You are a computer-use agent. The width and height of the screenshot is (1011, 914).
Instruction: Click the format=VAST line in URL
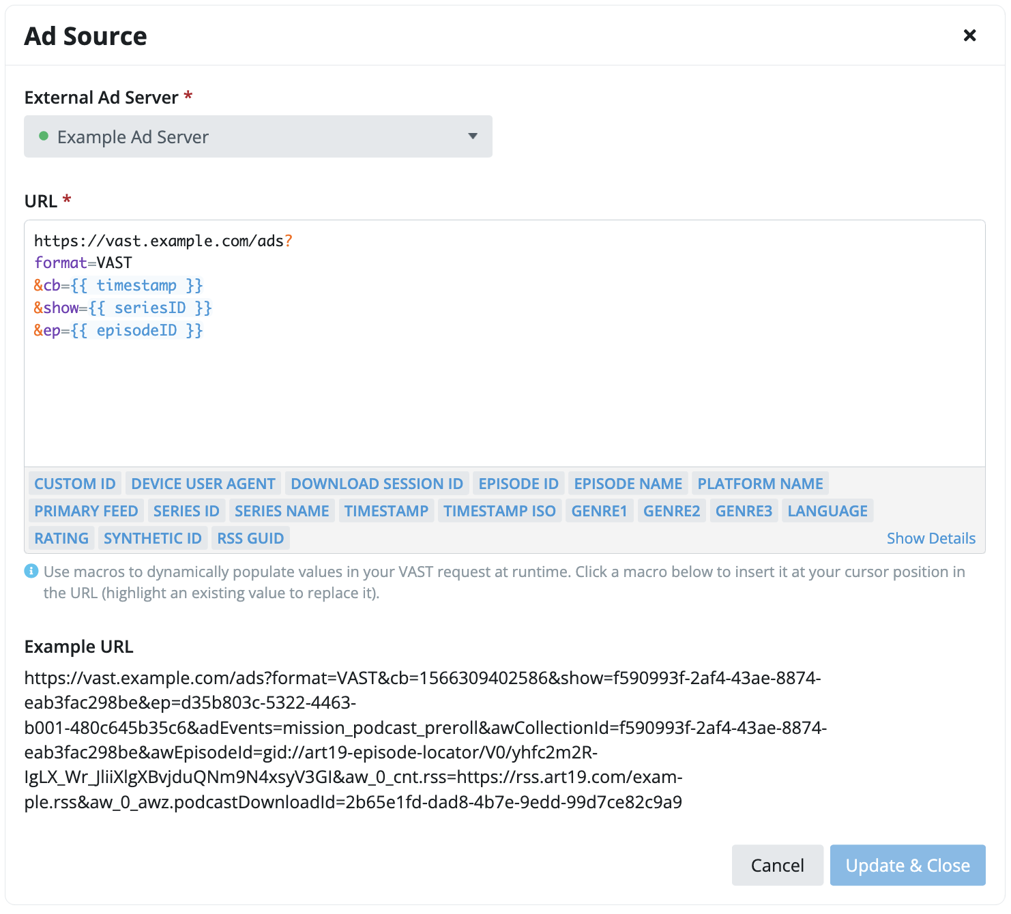(x=83, y=263)
